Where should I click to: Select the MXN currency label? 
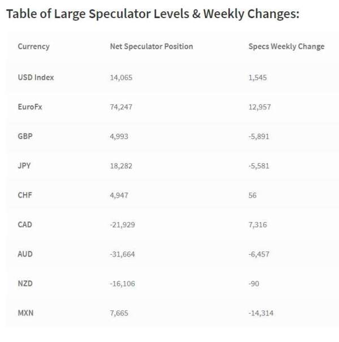[25, 313]
